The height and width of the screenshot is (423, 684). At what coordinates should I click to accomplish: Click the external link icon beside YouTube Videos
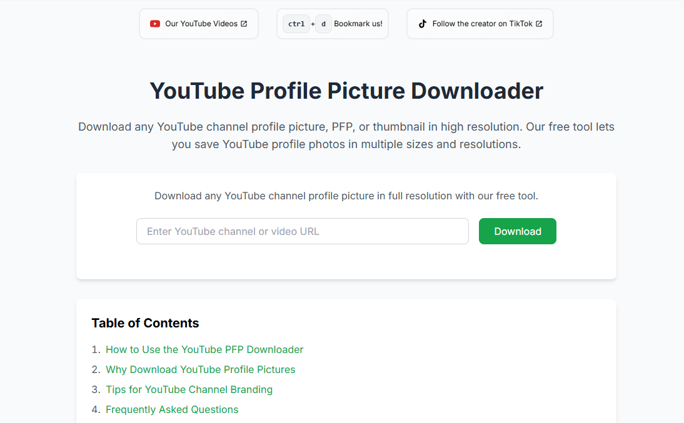(x=244, y=24)
